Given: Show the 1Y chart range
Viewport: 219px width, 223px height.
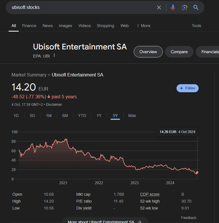Looking at the screenshot, I should pos(99,116).
